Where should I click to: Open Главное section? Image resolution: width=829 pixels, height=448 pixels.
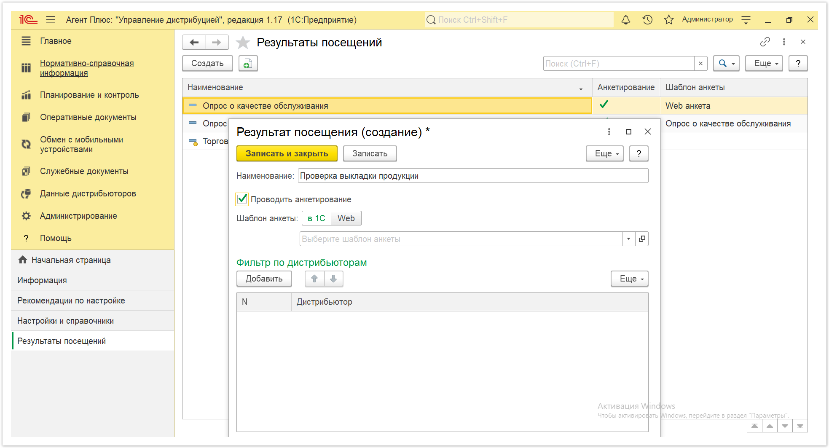[56, 41]
